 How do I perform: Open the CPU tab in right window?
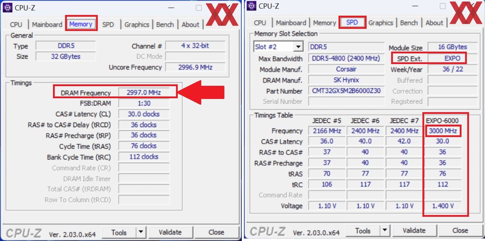pyautogui.click(x=260, y=23)
